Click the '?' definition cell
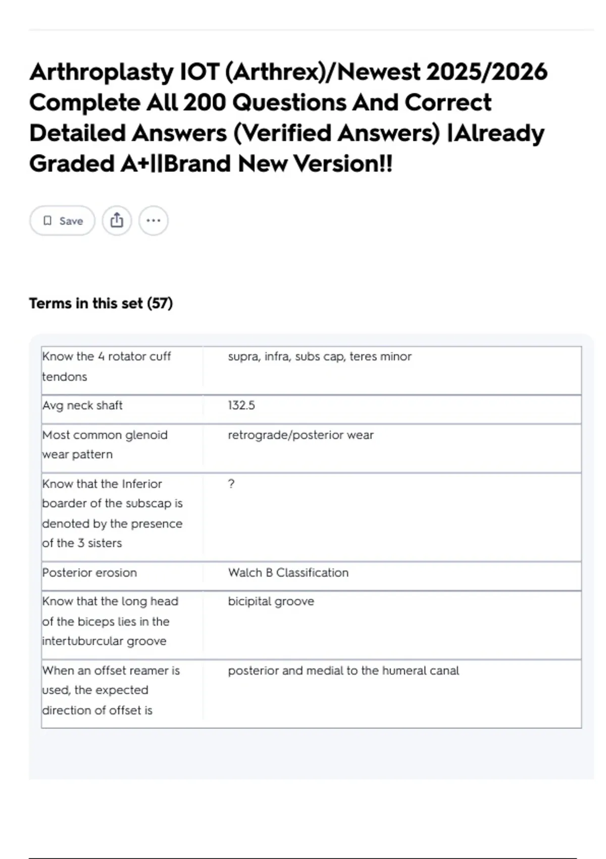Screen dimensions: 606x859 click(x=231, y=484)
